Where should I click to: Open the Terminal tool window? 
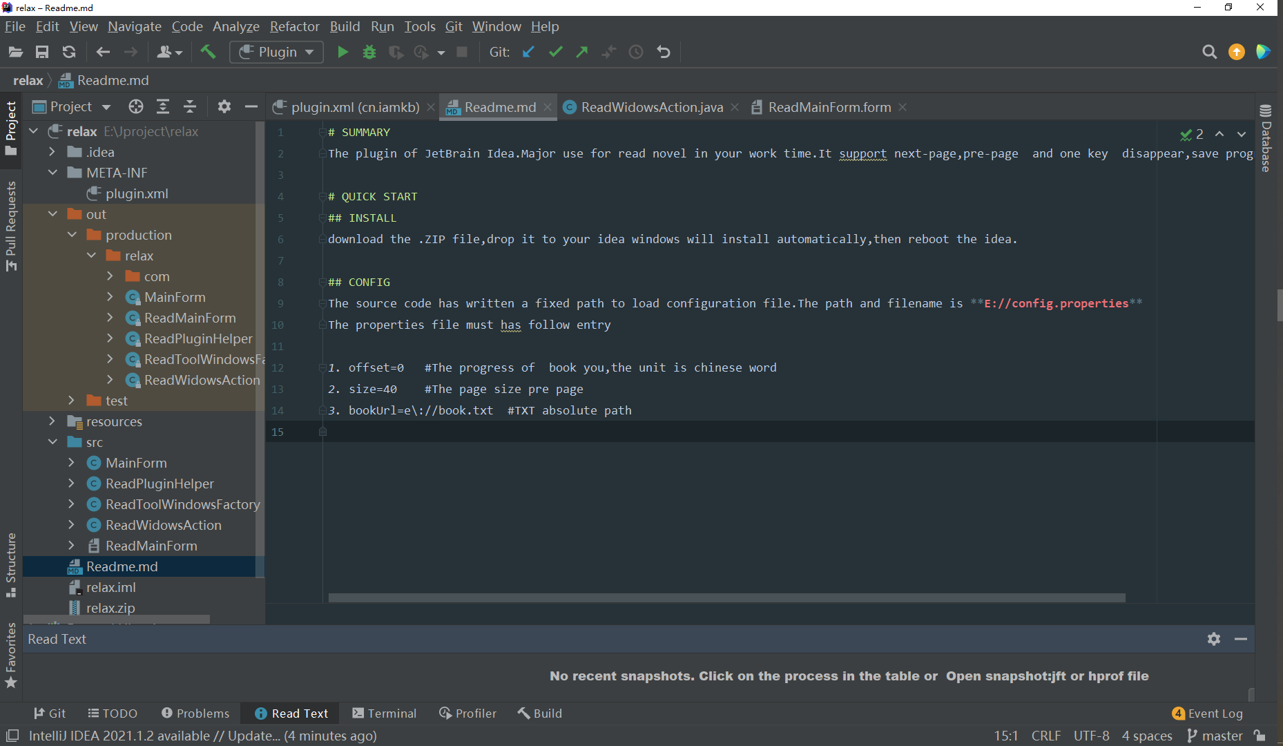pyautogui.click(x=385, y=714)
